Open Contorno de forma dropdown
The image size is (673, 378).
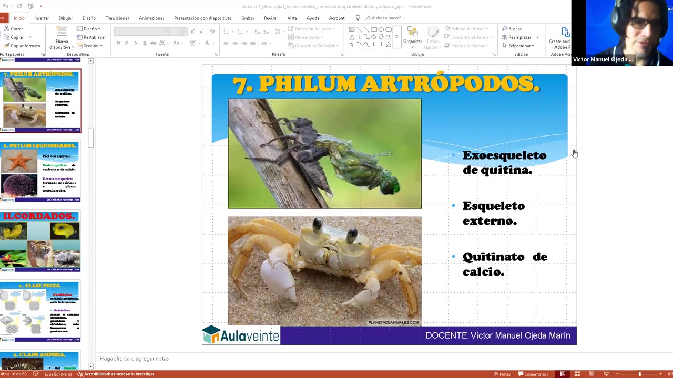point(468,37)
